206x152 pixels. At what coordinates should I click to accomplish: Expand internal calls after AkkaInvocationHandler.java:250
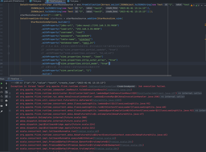[173, 97]
